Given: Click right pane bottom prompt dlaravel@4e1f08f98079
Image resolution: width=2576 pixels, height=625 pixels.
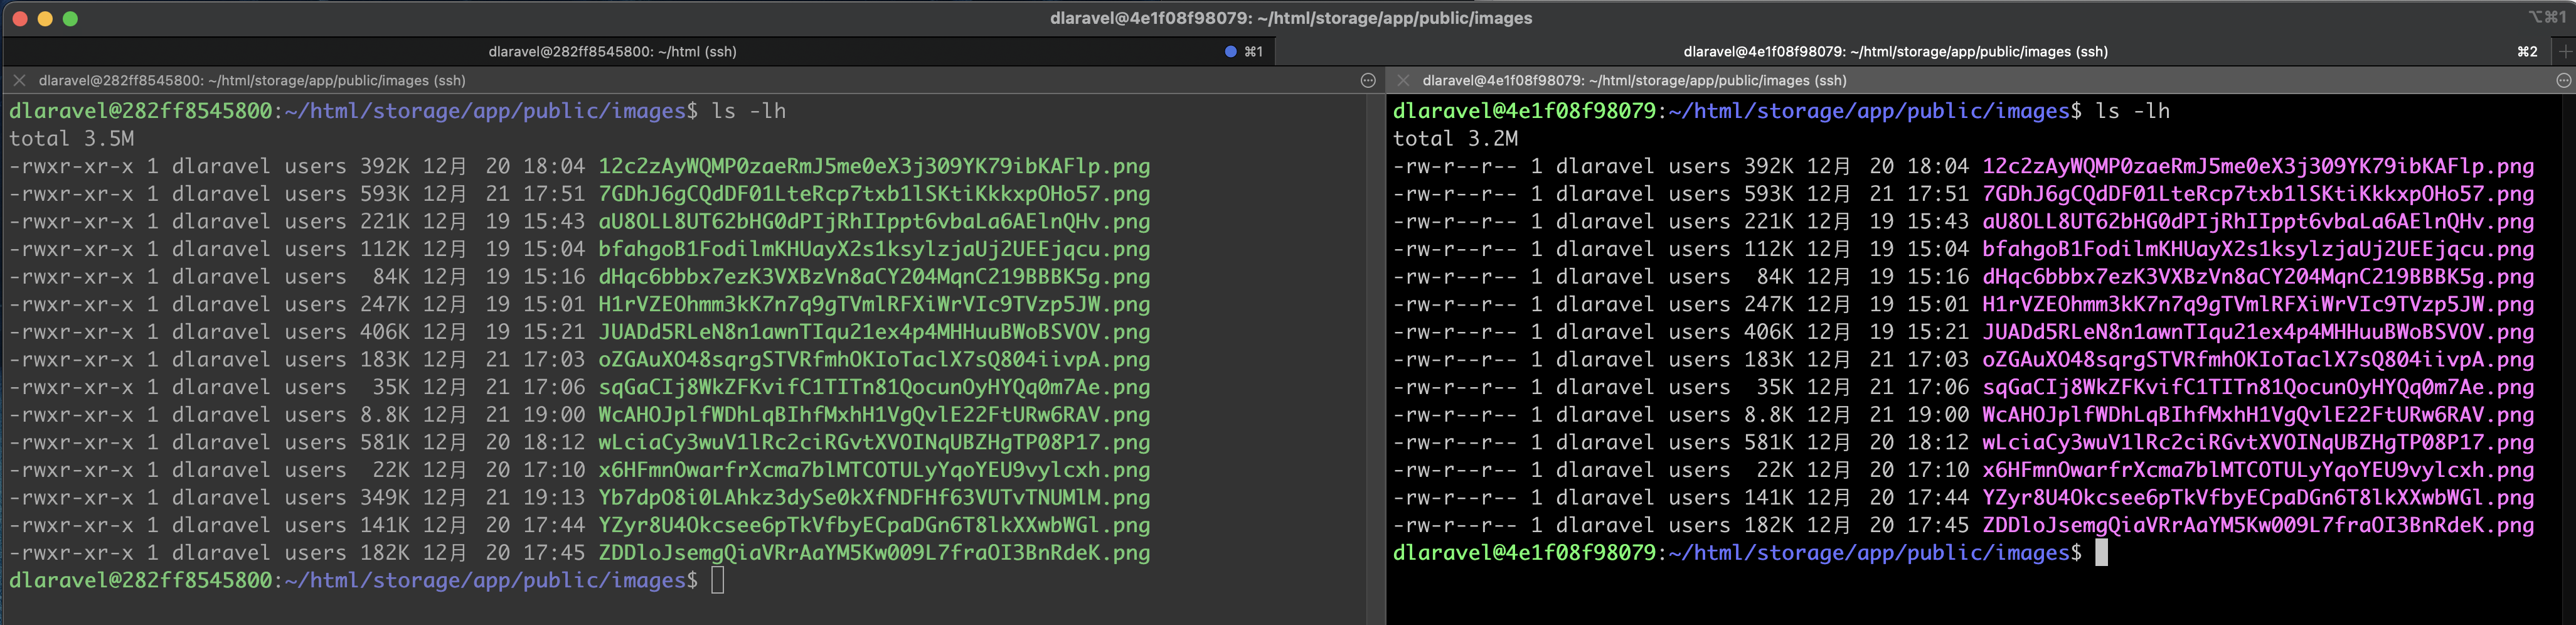Looking at the screenshot, I should pos(1525,553).
